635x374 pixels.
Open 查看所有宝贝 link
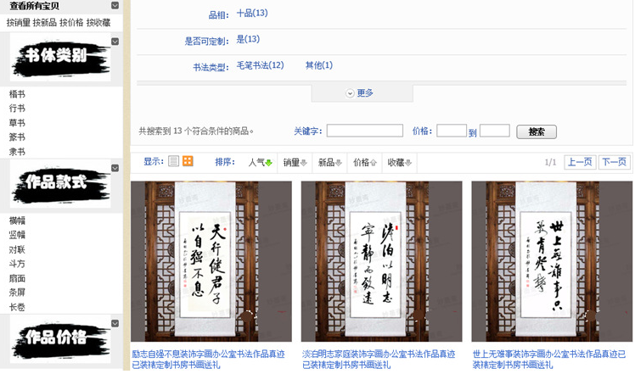(x=35, y=6)
